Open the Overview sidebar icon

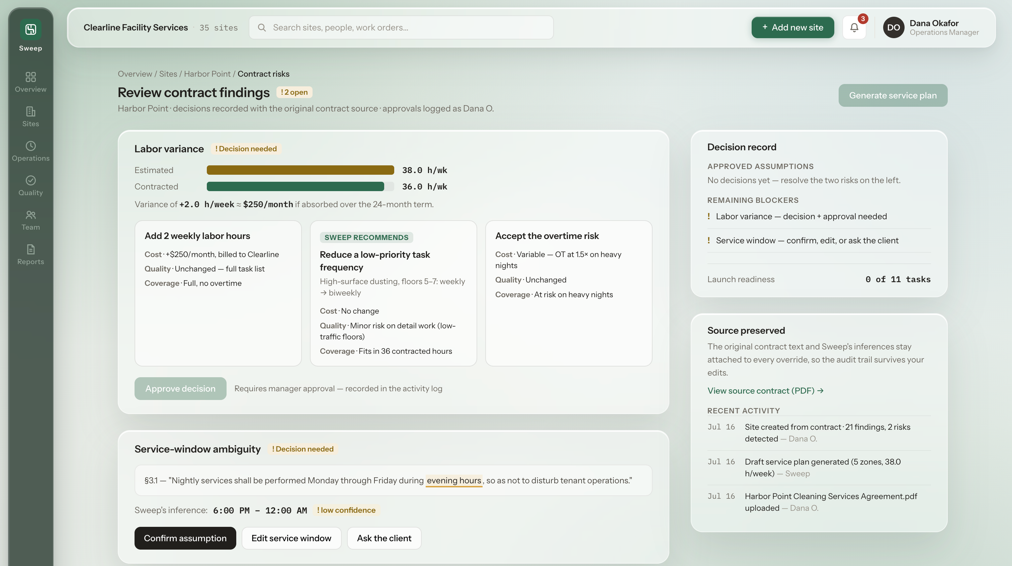click(x=31, y=77)
